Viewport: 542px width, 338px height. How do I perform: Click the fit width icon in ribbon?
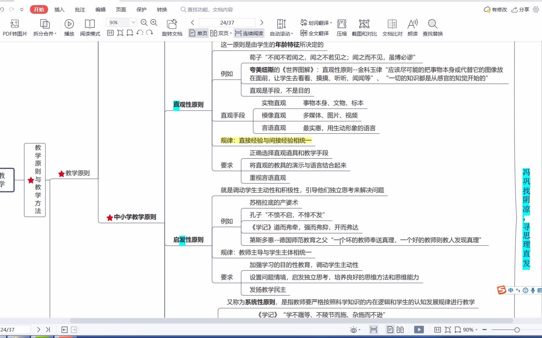(130, 33)
